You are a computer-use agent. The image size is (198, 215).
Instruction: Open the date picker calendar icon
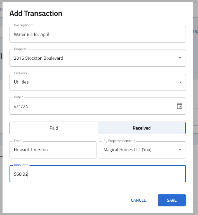tap(179, 106)
